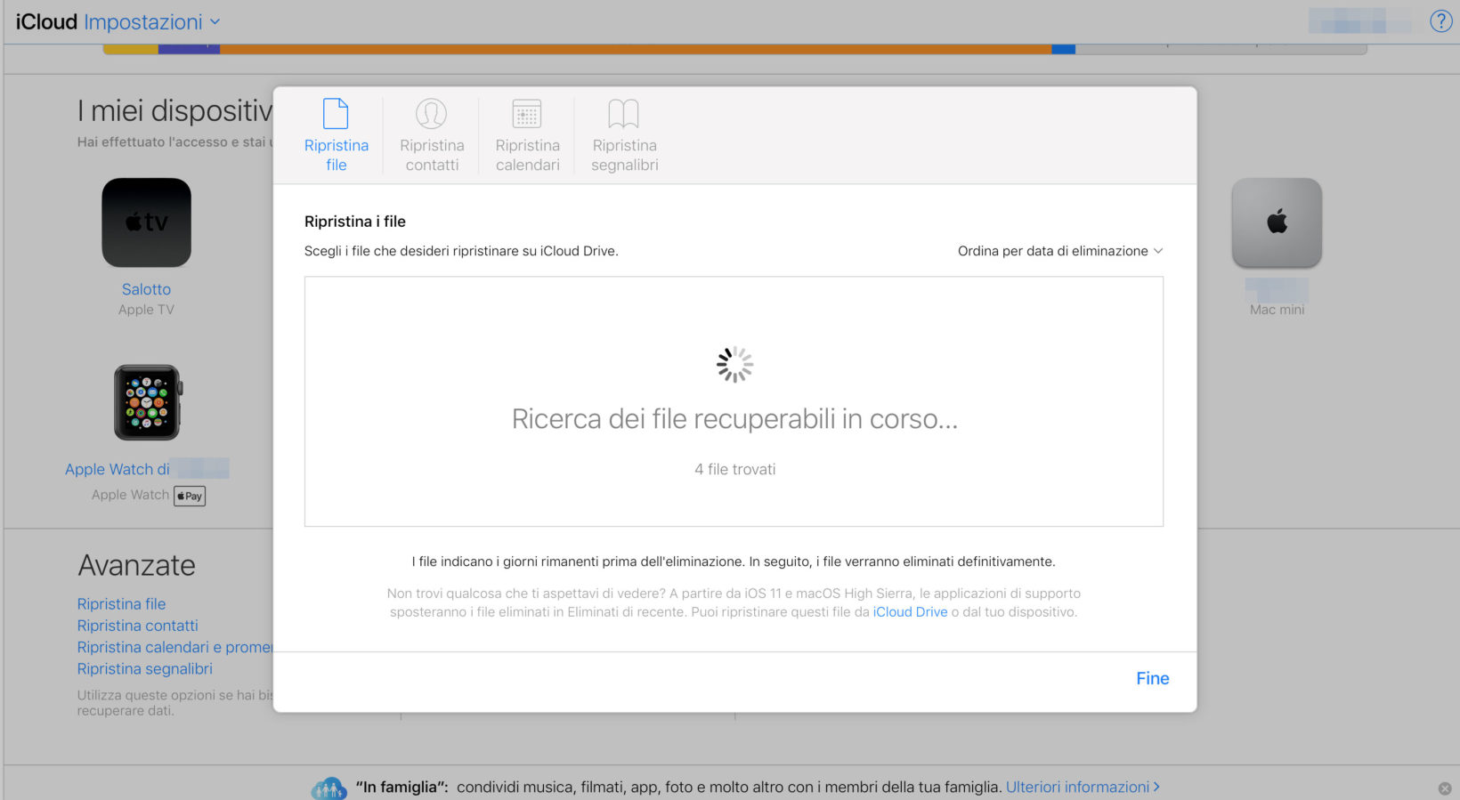This screenshot has height=800, width=1460.
Task: Dismiss the In famiglia banner
Action: [x=1445, y=788]
